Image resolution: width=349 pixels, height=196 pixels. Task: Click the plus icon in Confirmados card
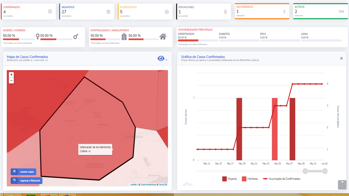[x=50, y=11]
